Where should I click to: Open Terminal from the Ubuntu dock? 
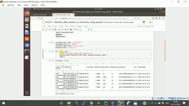[27, 51]
